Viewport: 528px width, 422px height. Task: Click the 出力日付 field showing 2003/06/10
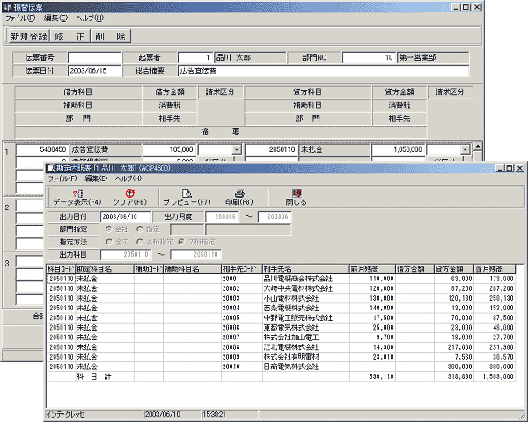pos(126,216)
